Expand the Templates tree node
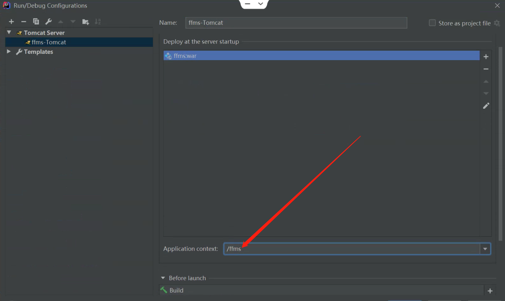The width and height of the screenshot is (505, 301). point(9,52)
